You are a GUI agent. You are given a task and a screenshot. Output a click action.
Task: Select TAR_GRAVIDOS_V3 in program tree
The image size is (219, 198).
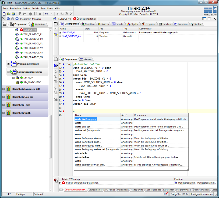[x=33, y=53]
